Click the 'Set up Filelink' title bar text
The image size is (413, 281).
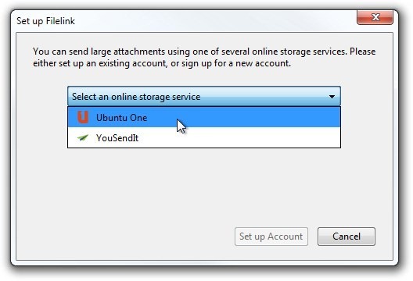(45, 21)
